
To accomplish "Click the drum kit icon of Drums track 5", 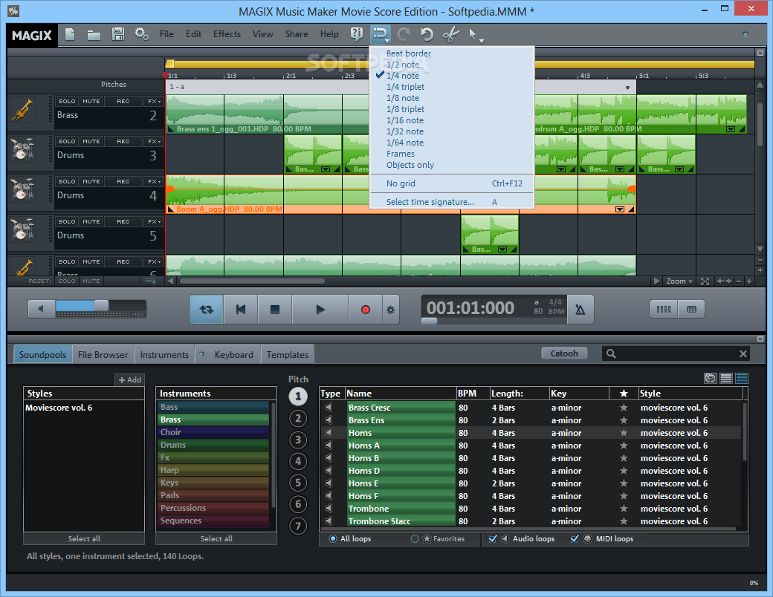I will 22,230.
